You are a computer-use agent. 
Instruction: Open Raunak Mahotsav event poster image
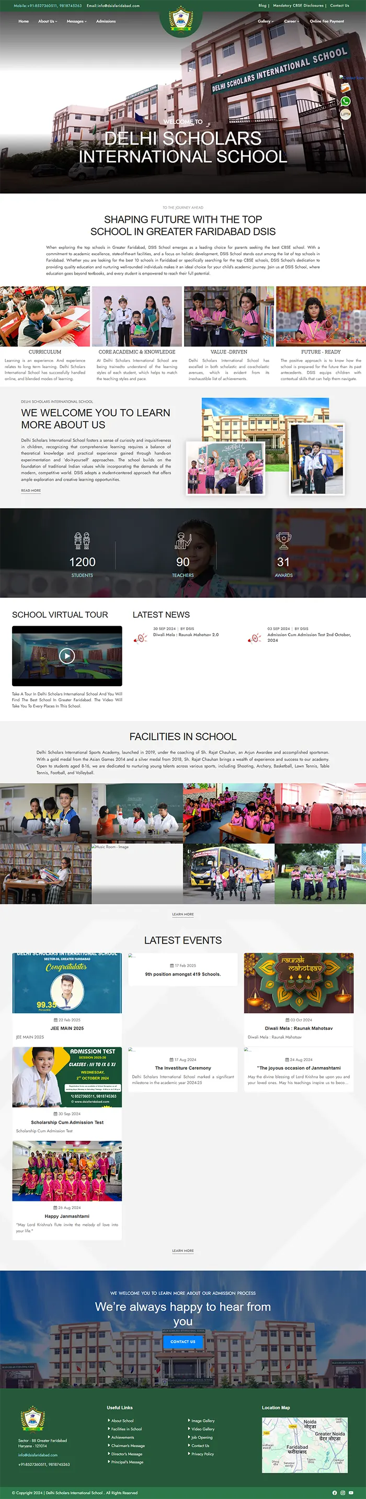coord(299,983)
